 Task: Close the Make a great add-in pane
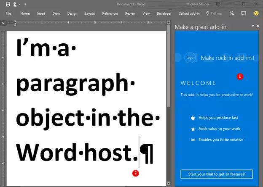coord(258,26)
